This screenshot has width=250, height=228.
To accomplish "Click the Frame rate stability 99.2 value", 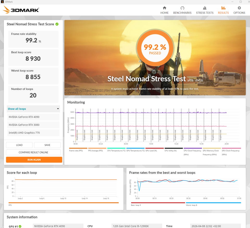I will pos(33,40).
